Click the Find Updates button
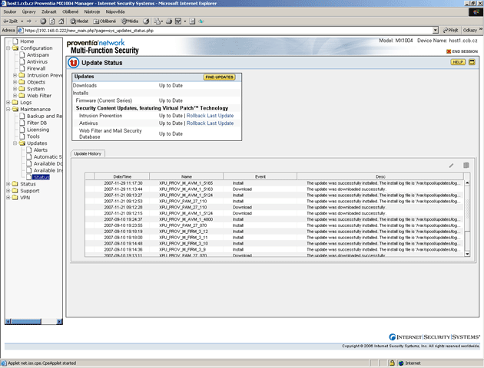Image resolution: width=484 pixels, height=368 pixels. click(x=219, y=77)
